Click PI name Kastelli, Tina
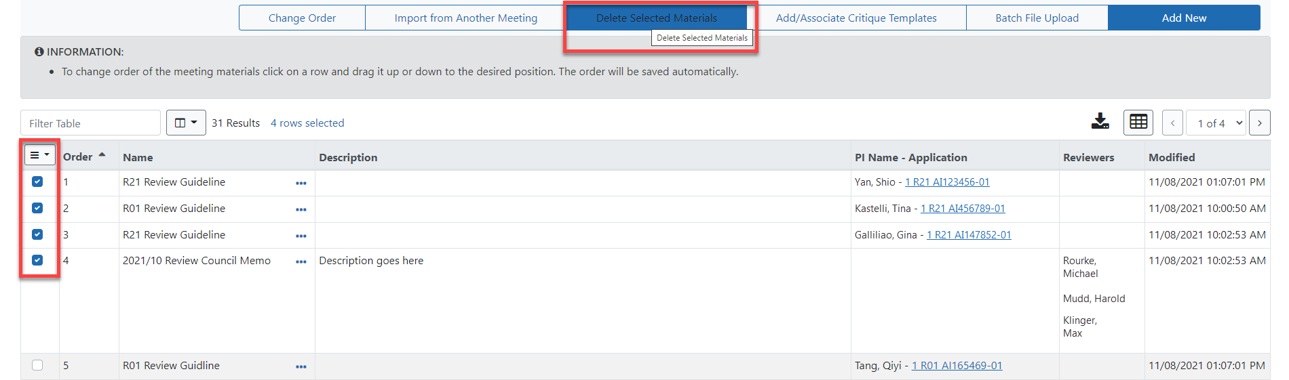 point(883,209)
